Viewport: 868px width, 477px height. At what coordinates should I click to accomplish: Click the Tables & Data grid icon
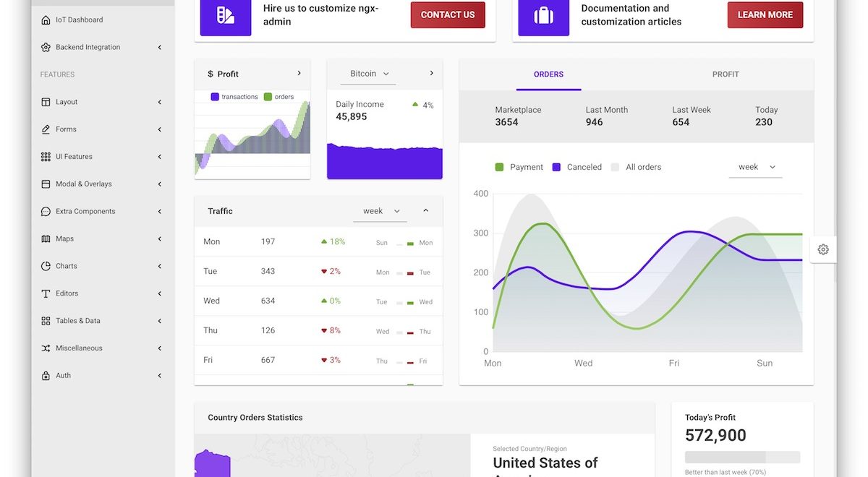[46, 321]
